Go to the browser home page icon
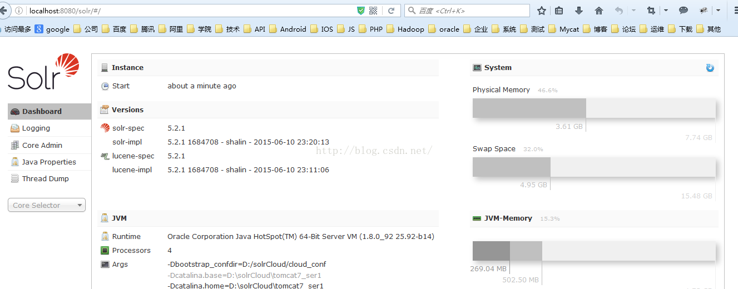The width and height of the screenshot is (738, 289). [x=599, y=11]
